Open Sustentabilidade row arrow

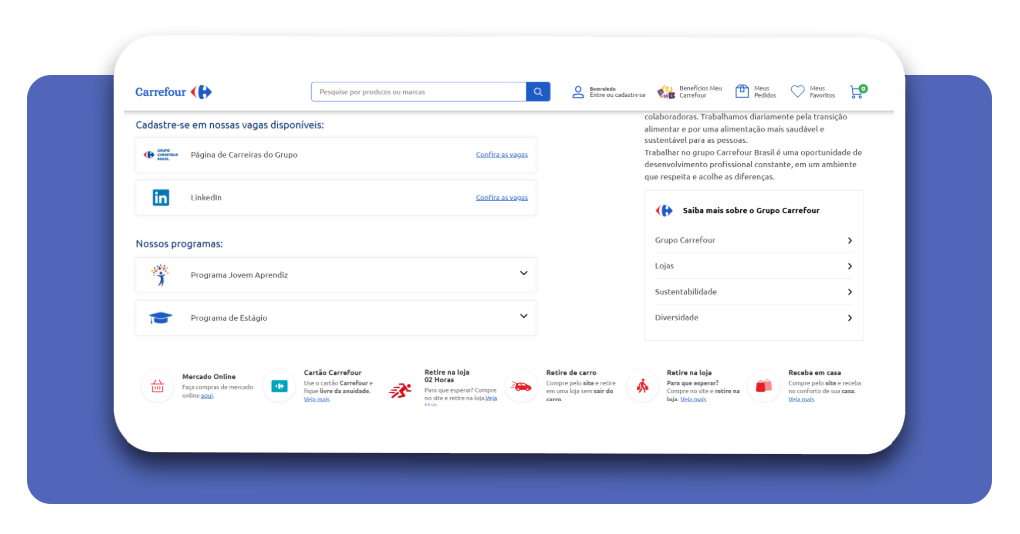(850, 292)
